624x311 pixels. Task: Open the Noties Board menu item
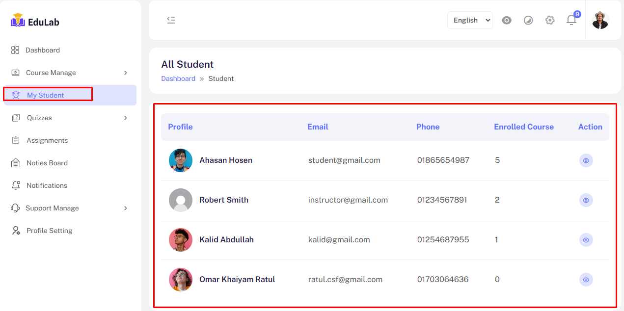47,163
